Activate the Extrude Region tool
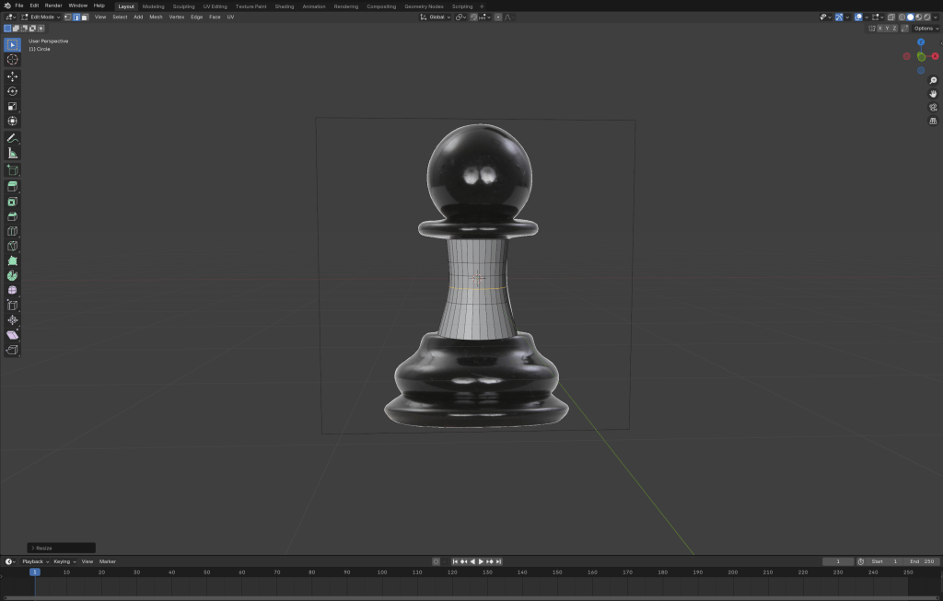Image resolution: width=943 pixels, height=601 pixels. coord(12,186)
